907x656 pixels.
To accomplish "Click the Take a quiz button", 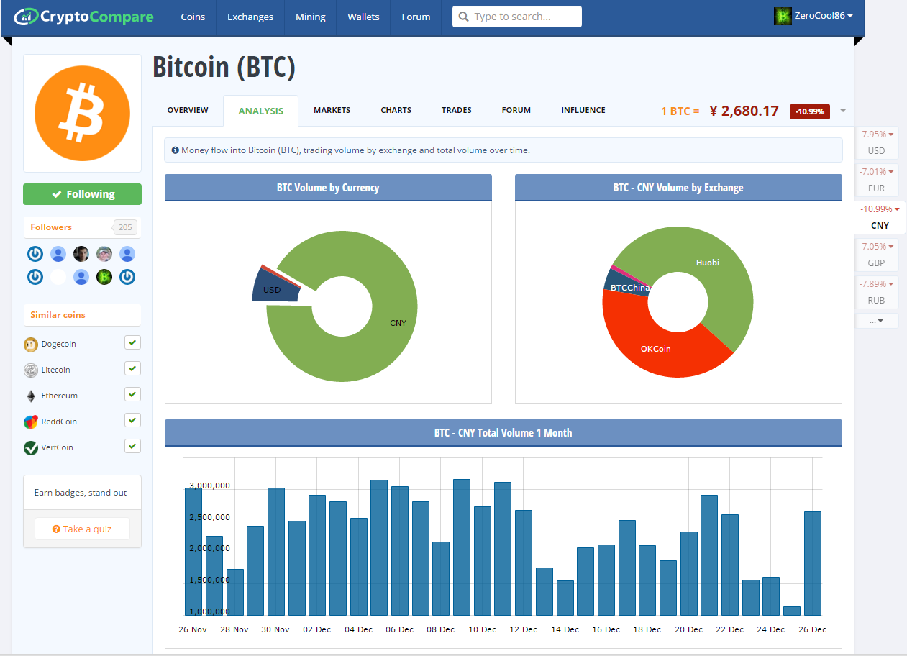I will (82, 529).
